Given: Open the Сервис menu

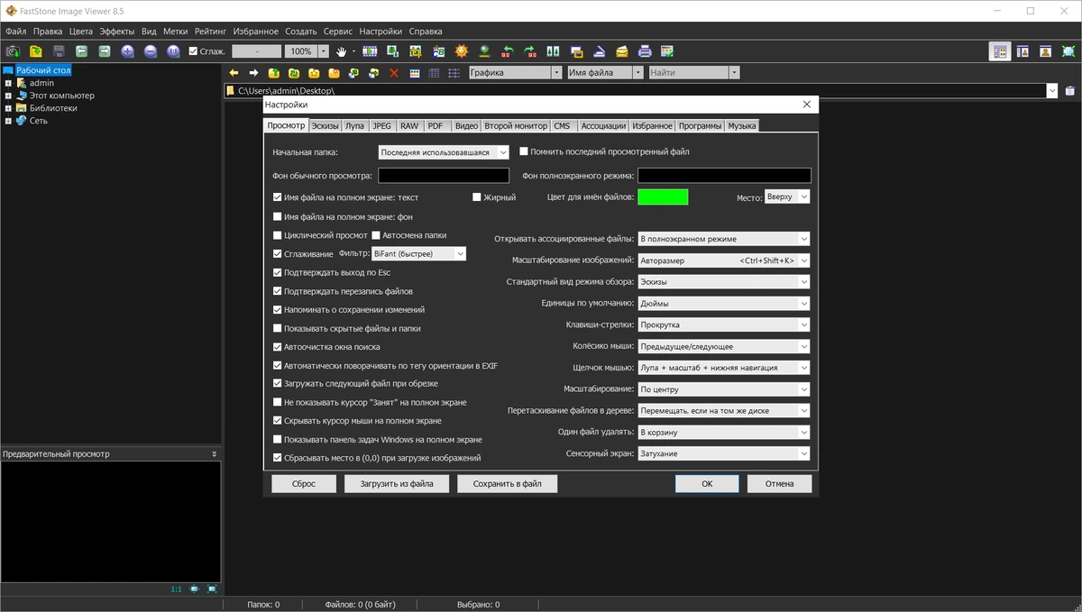Looking at the screenshot, I should pos(337,32).
